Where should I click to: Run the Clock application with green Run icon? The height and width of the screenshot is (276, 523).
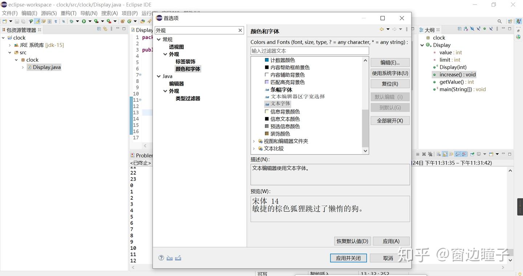pos(84,21)
